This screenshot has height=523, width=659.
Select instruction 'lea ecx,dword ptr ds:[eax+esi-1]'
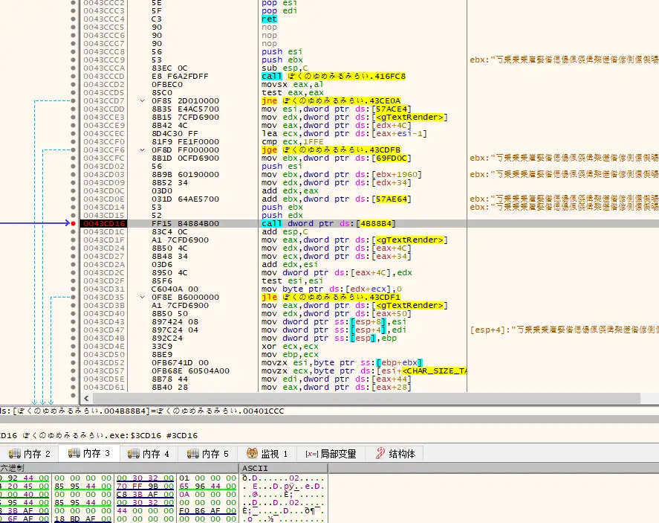[x=344, y=133]
